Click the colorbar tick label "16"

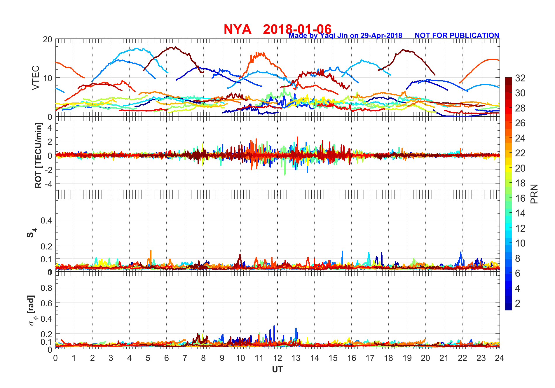520,198
